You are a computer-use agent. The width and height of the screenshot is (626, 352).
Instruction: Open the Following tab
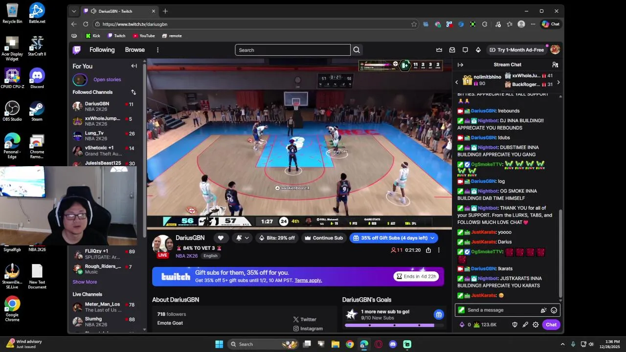click(x=102, y=50)
